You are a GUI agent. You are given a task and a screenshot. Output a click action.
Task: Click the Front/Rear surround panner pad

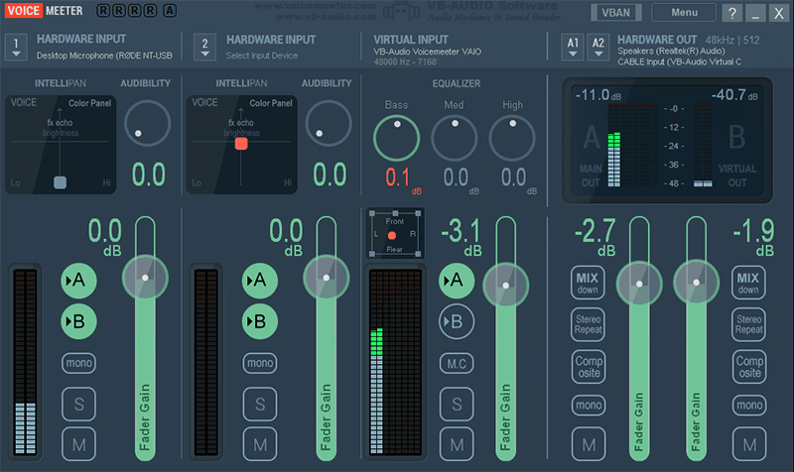[x=393, y=235]
